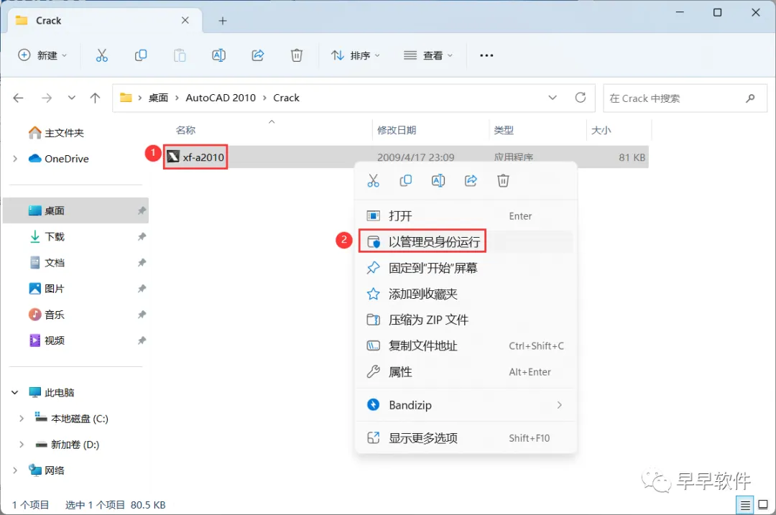776x515 pixels.
Task: Open the recent locations chevron next to the forward arrow
Action: [72, 98]
